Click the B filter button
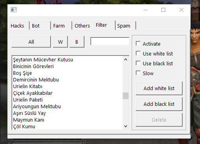Screen dimensions: 200x144 (x=77, y=42)
